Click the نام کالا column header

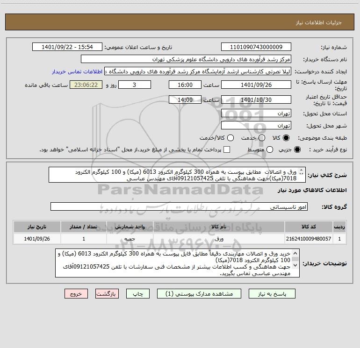pos(219,227)
